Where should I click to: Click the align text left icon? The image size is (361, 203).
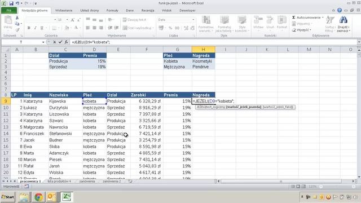(x=88, y=28)
